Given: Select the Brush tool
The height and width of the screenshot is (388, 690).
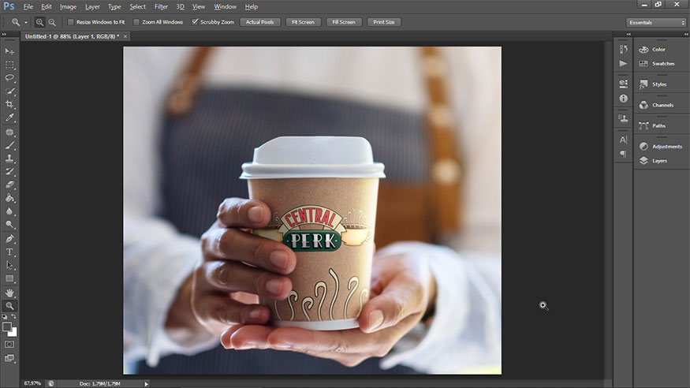Looking at the screenshot, I should tap(9, 145).
